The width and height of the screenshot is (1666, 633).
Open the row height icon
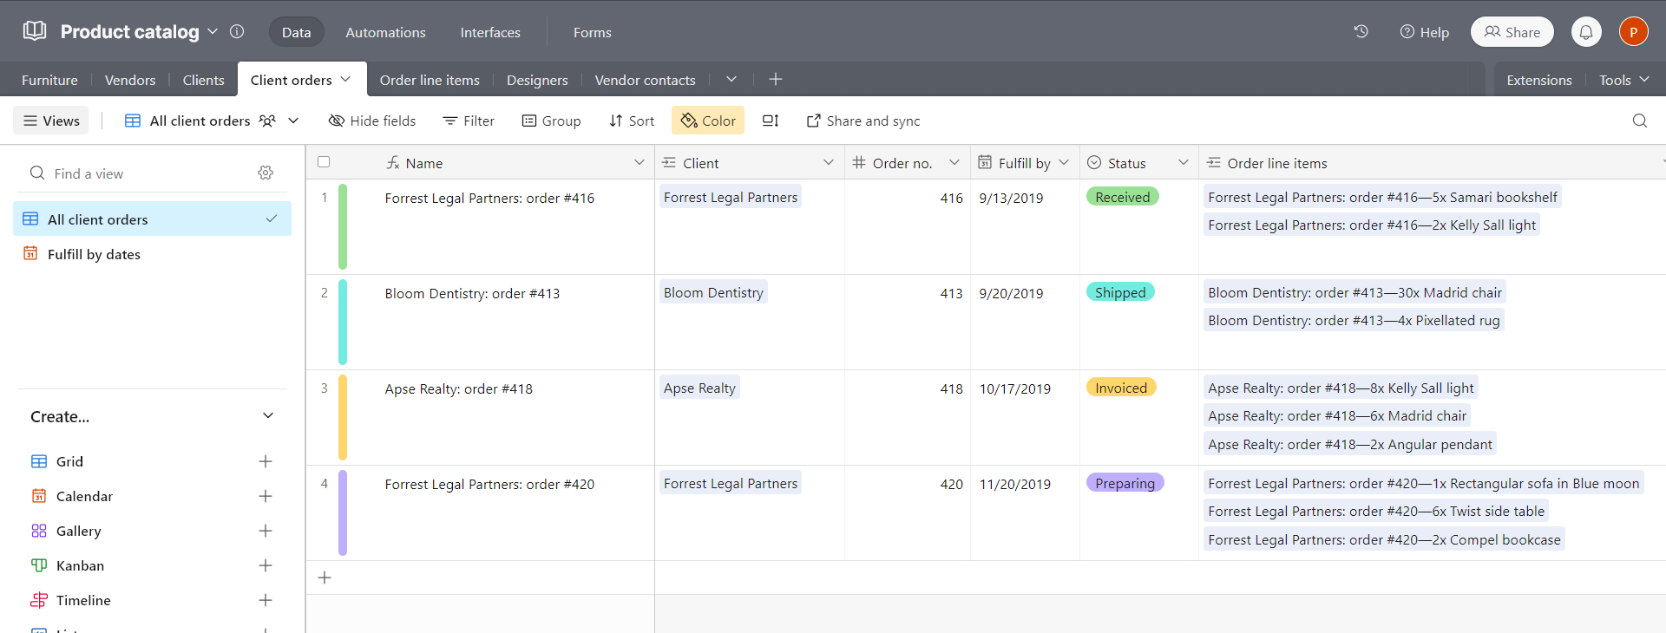[771, 121]
